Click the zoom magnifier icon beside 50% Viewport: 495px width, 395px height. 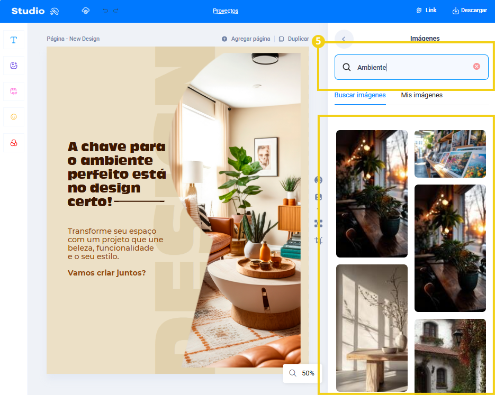(293, 373)
